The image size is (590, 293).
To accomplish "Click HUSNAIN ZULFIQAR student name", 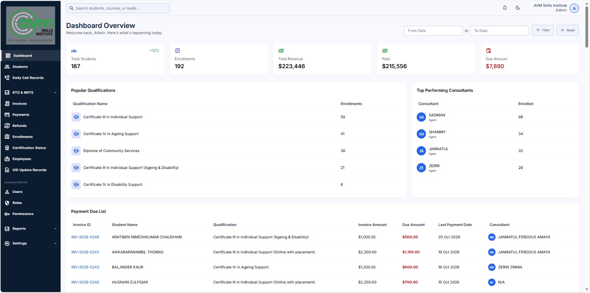I will pos(130,282).
